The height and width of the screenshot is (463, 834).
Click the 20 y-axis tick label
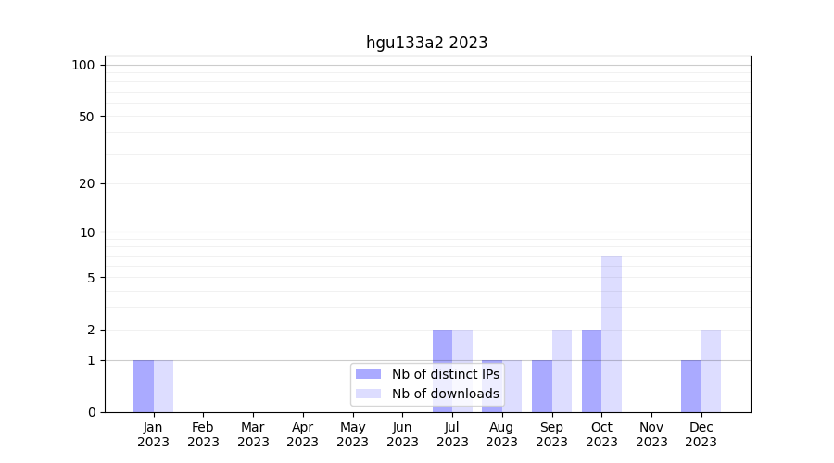87,183
